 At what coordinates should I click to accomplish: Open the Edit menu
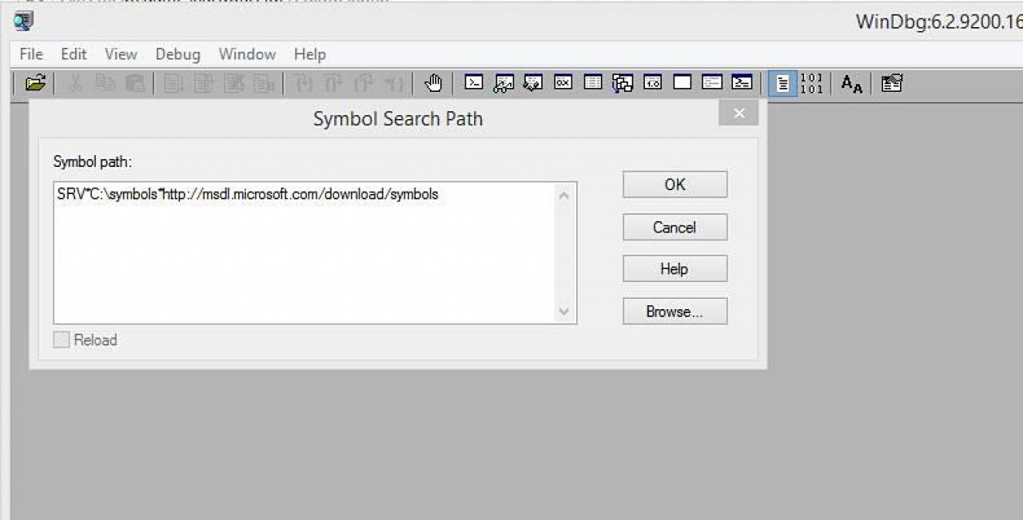(74, 54)
